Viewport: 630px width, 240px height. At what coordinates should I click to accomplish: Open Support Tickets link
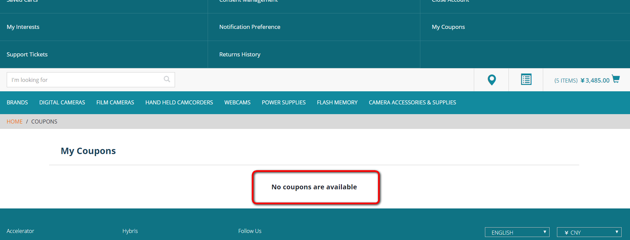coord(27,54)
